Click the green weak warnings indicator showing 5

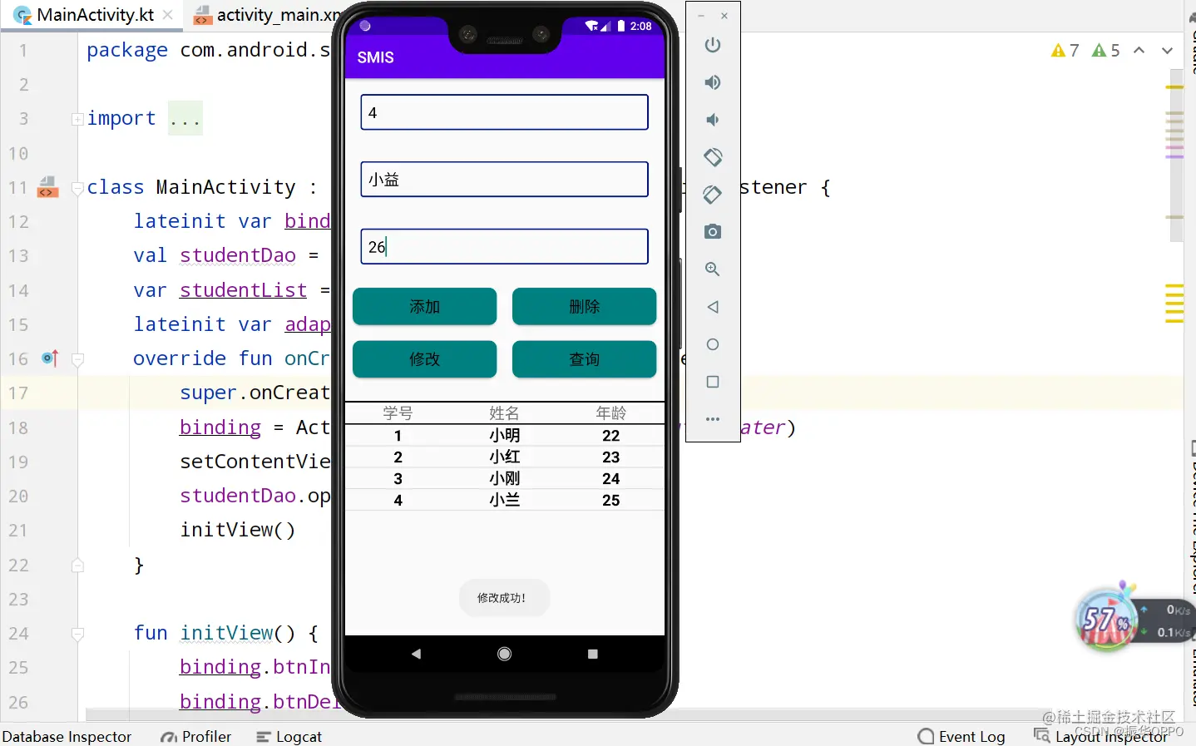[x=1106, y=51]
